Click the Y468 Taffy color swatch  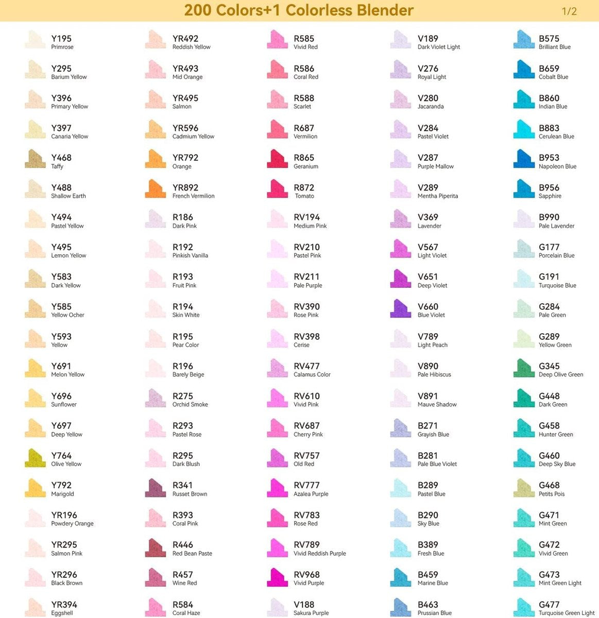click(x=35, y=159)
